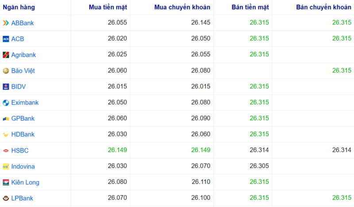Select HSBC cash buy rate 26.149

tap(117, 151)
